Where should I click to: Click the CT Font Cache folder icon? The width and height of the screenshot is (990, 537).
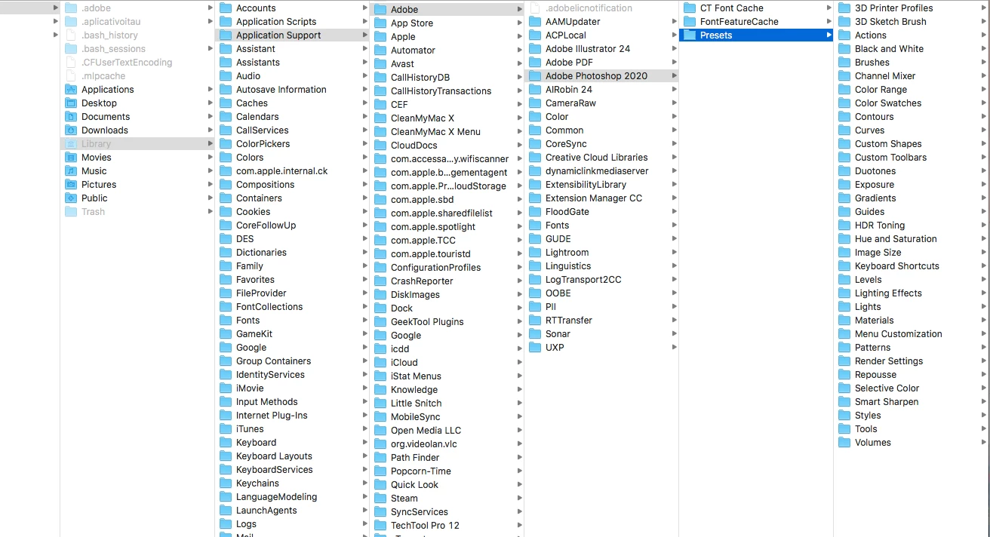pyautogui.click(x=690, y=8)
